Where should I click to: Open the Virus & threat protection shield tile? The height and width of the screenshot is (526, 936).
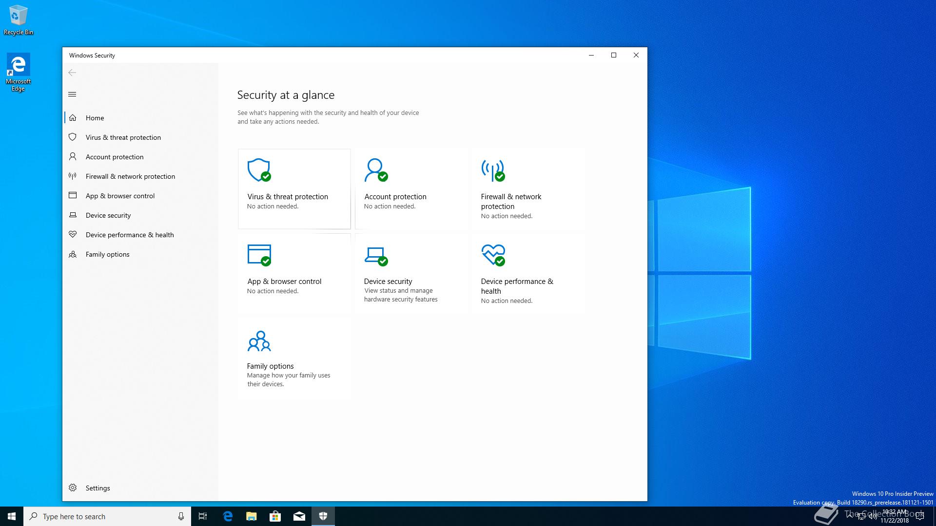(259, 170)
